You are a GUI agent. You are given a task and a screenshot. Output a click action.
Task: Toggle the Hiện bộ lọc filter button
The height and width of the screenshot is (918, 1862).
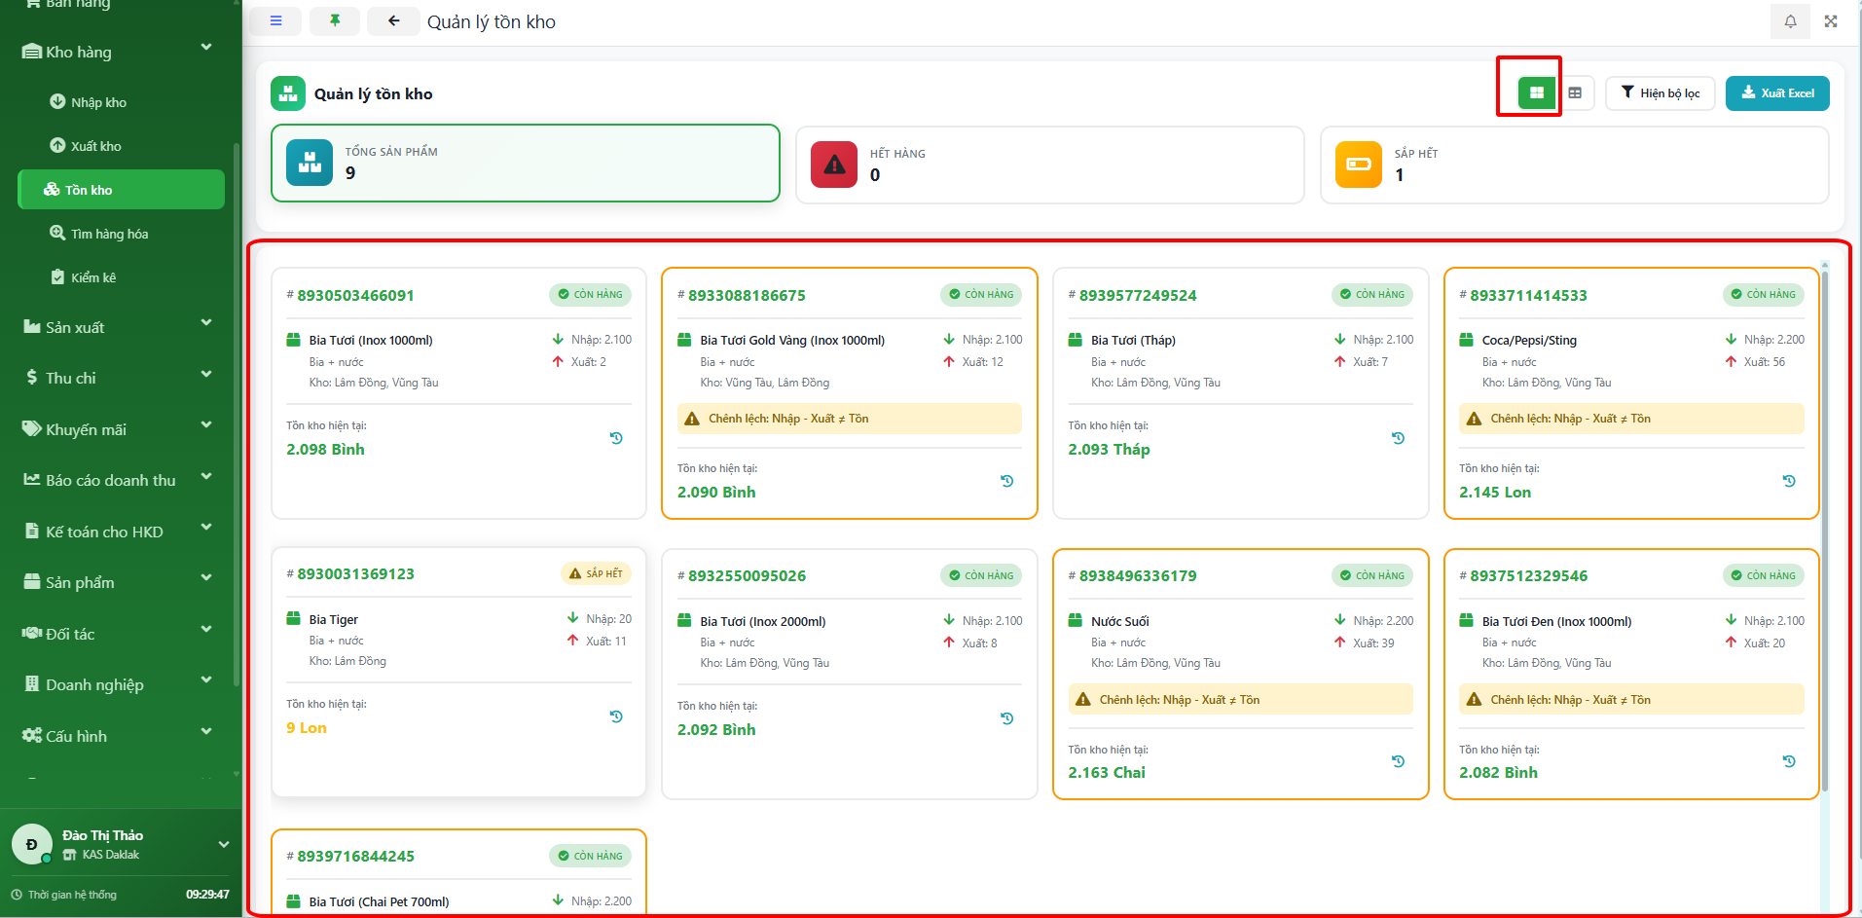click(x=1661, y=93)
